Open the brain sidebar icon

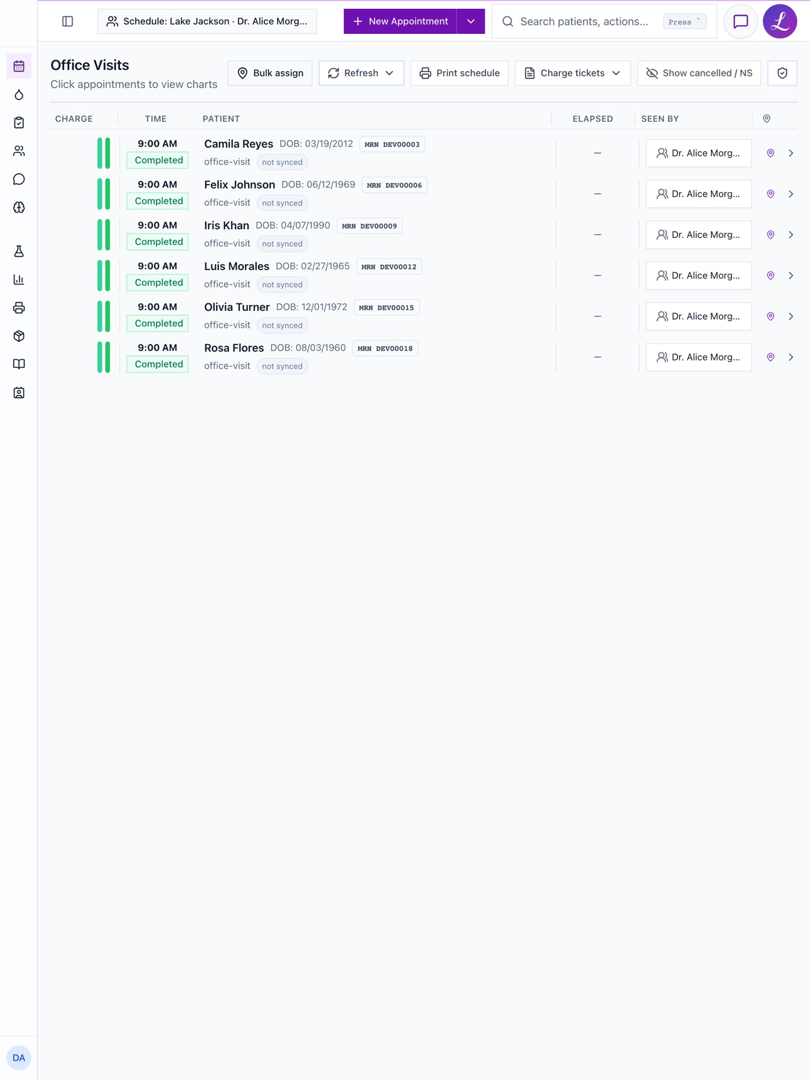pyautogui.click(x=19, y=207)
